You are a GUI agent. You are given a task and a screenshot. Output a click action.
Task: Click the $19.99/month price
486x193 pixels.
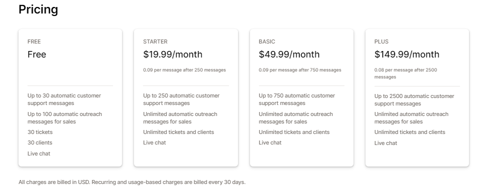click(172, 54)
